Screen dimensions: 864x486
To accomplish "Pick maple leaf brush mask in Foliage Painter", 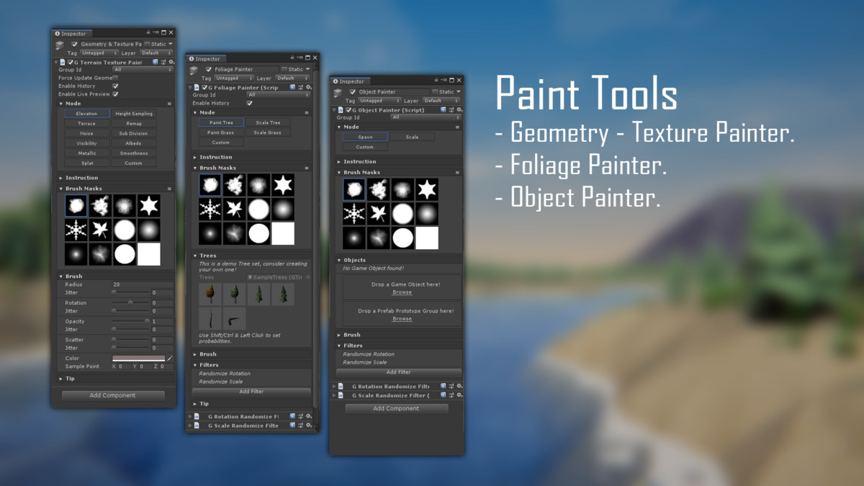I will 235,210.
